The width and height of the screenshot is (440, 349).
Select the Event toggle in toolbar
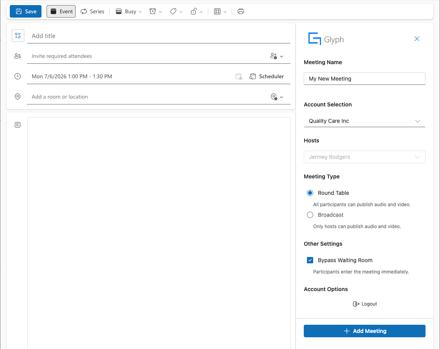point(61,11)
